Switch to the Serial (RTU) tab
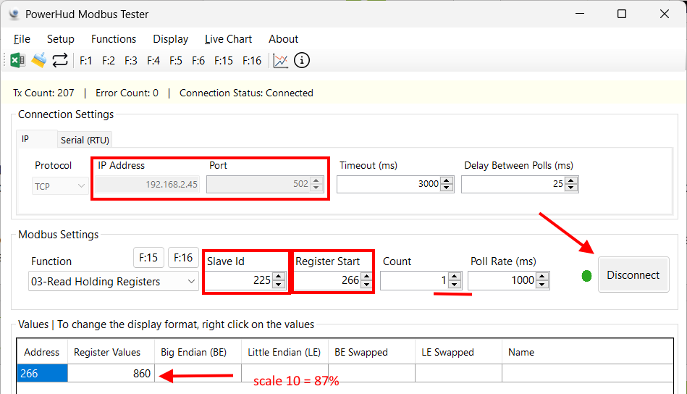The height and width of the screenshot is (394, 687). [x=85, y=140]
